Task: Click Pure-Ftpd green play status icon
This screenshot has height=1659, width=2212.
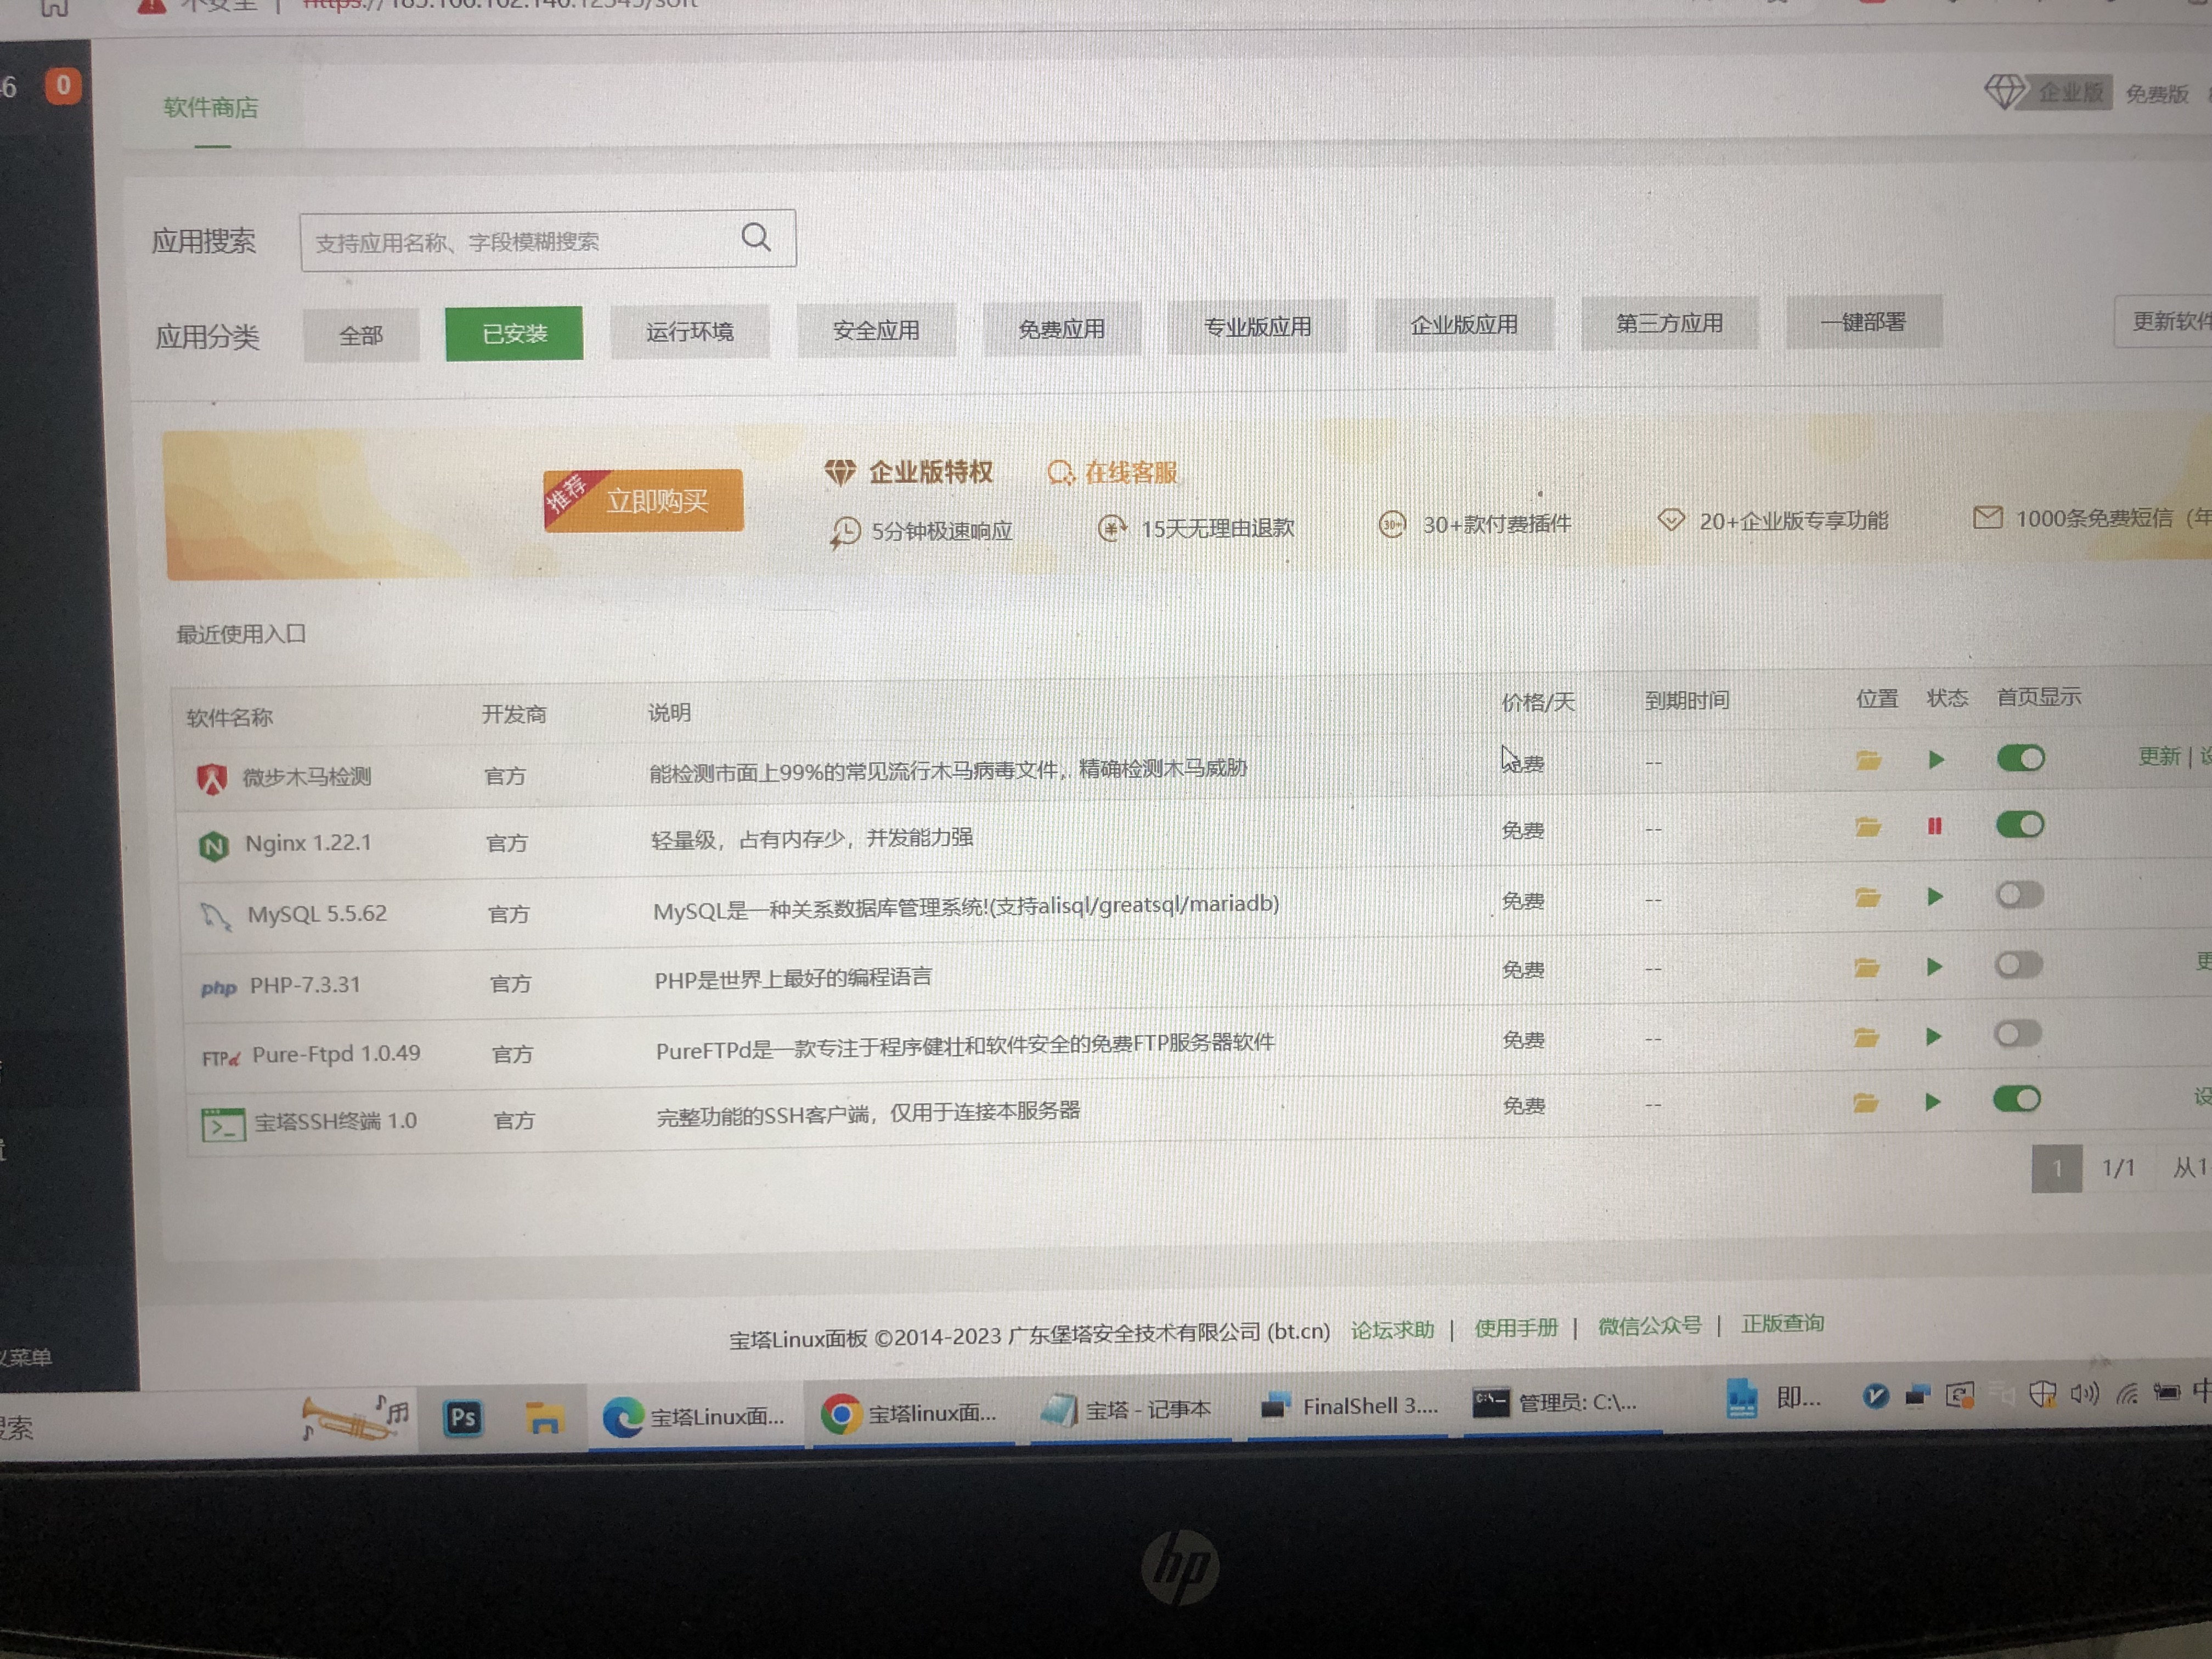Action: click(1933, 1037)
